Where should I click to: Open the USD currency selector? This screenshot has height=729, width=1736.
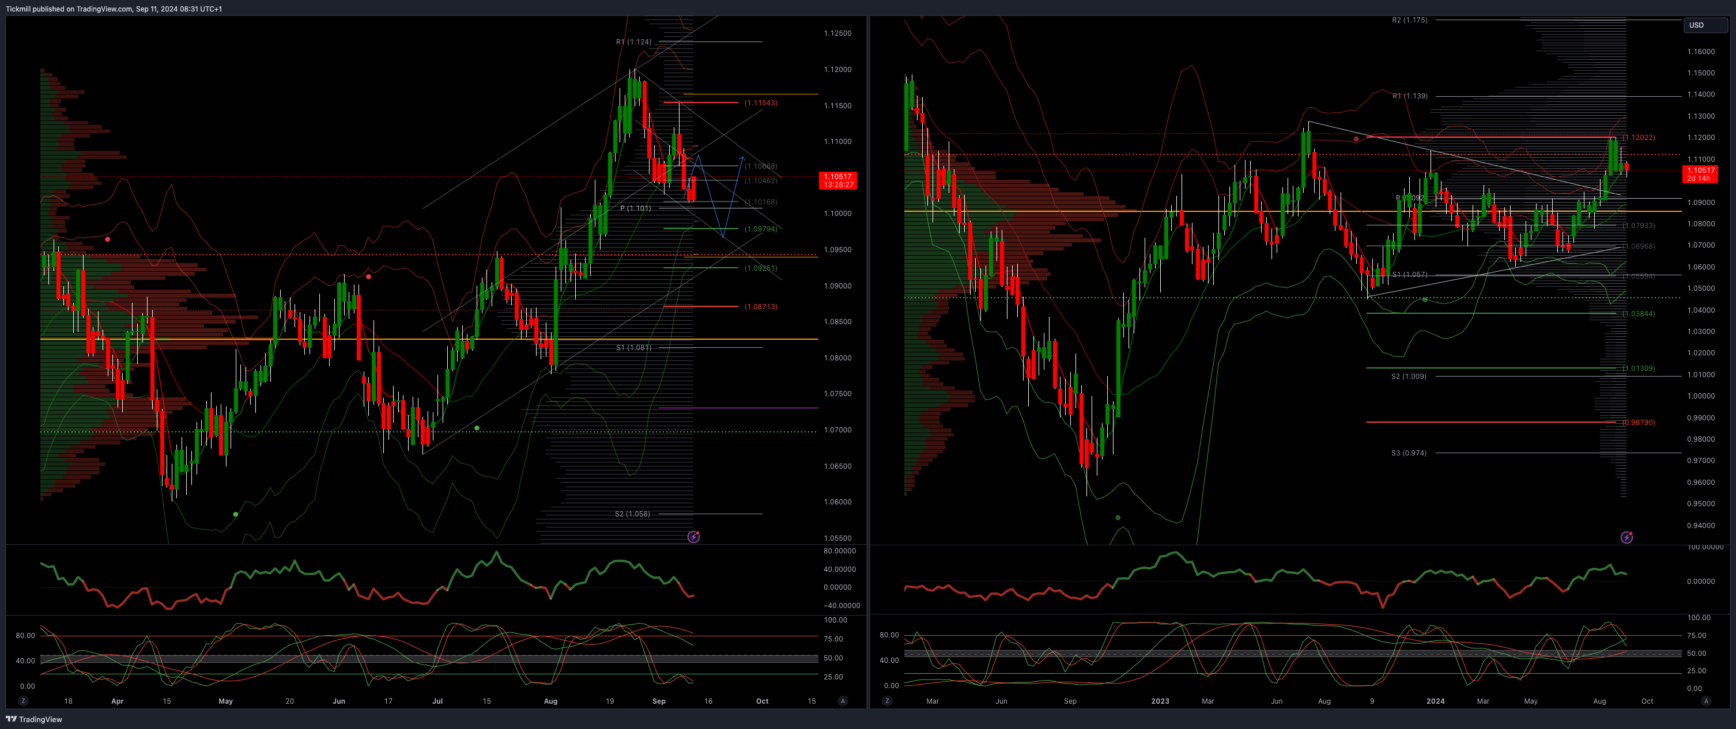tap(1705, 25)
